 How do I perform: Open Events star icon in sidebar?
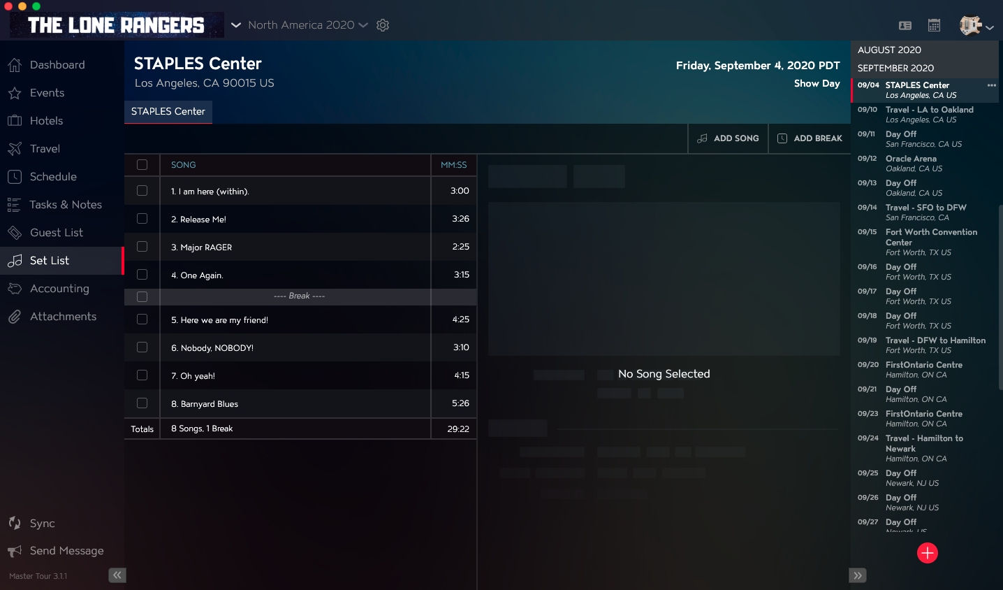(15, 93)
